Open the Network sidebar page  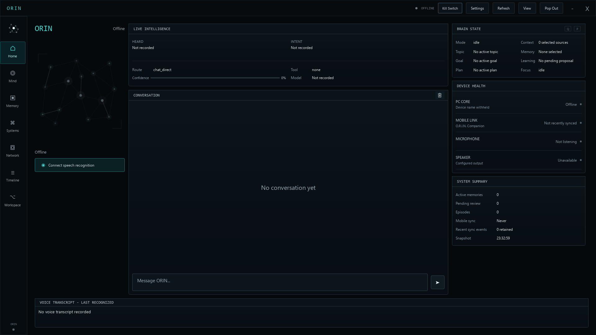point(13,151)
